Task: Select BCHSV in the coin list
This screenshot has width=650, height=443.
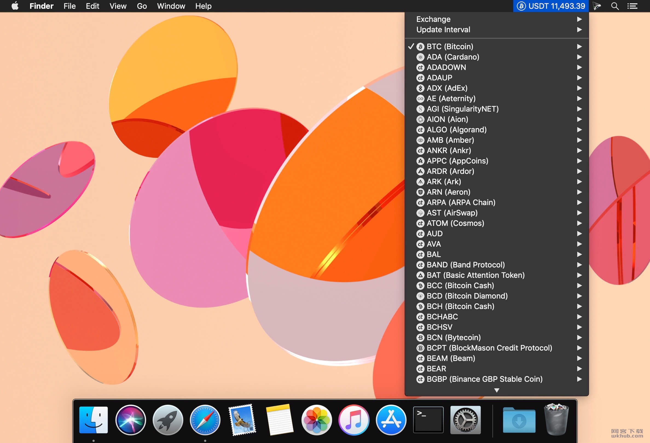Action: [x=497, y=327]
